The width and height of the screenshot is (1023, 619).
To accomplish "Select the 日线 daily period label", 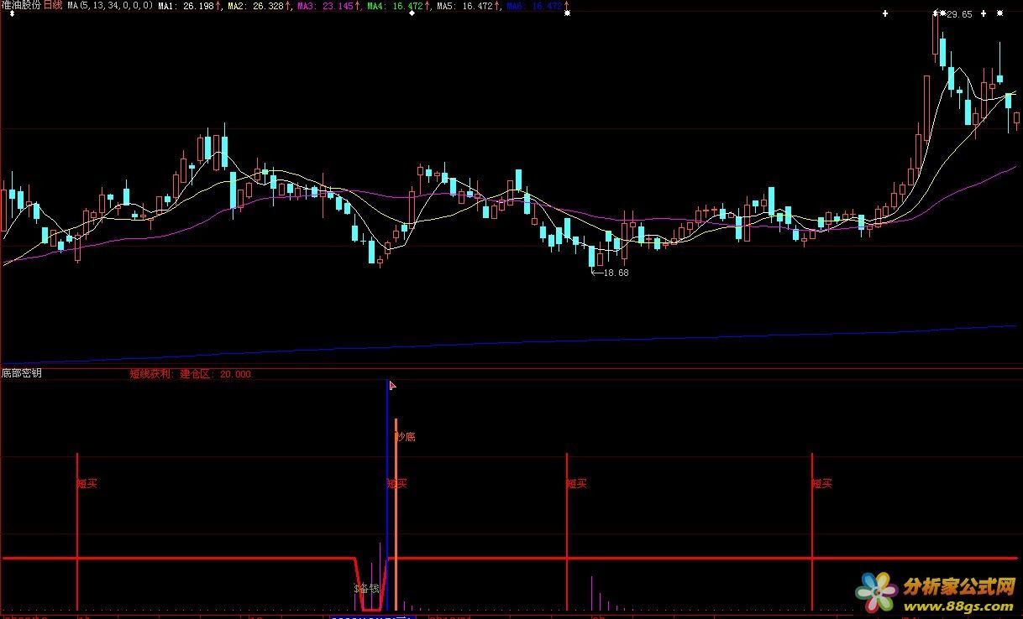I will [54, 5].
